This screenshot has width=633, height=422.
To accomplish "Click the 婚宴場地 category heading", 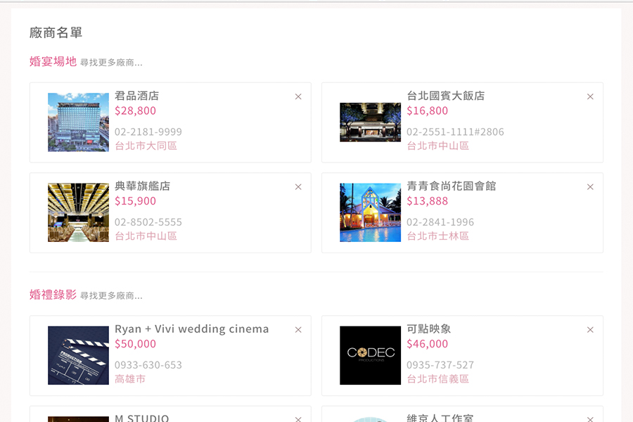I will click(x=53, y=61).
